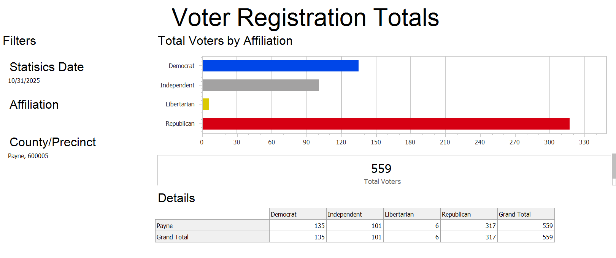Click the blue Democrat bar in chart
Viewport: 616px width, 258px height.
280,66
